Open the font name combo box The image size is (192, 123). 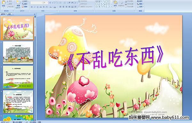[36, 3]
